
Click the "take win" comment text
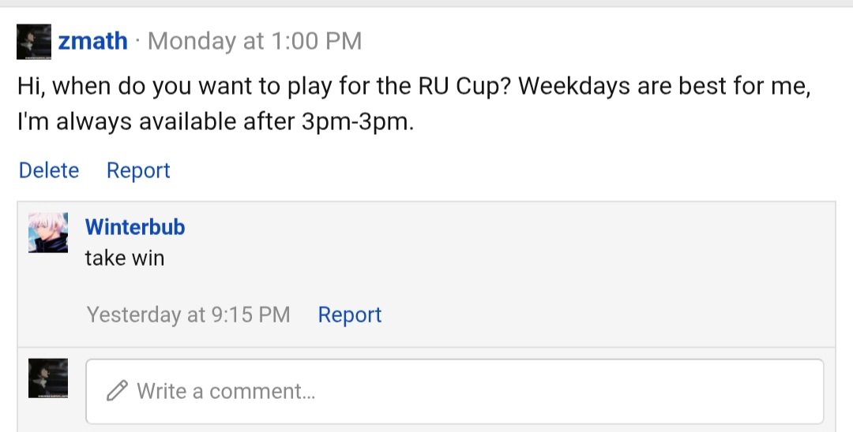tap(125, 258)
